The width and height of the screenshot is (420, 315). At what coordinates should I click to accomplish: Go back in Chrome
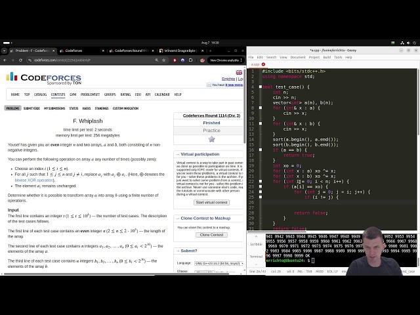tap(5, 60)
